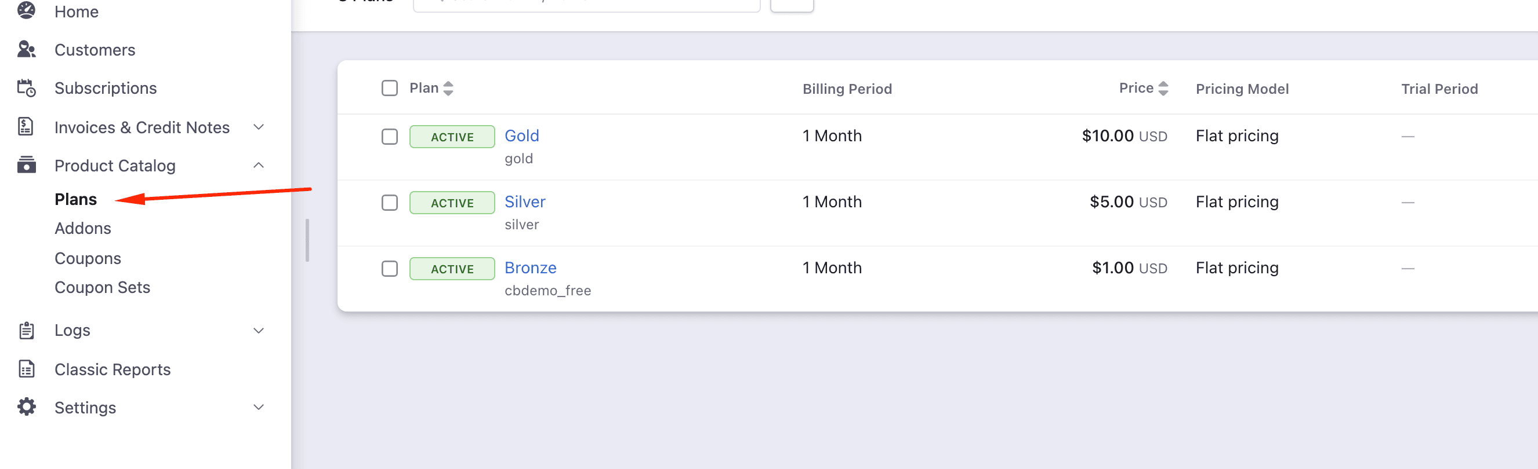Screen dimensions: 1538x469
Task: Click the $1.00 USD price value
Action: click(x=1130, y=268)
